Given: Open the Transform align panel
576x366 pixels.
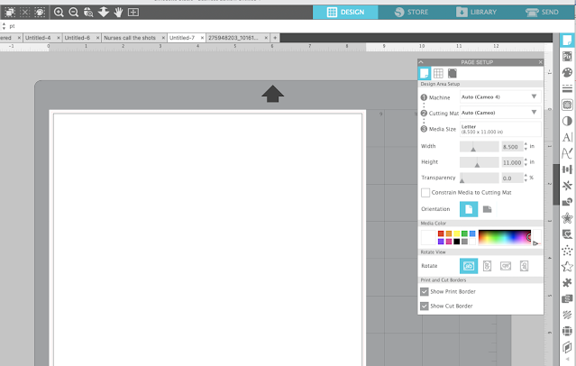Looking at the screenshot, I should (x=567, y=169).
